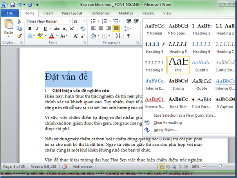Click the Paste clipboard icon
The image size is (237, 178).
click(x=9, y=24)
